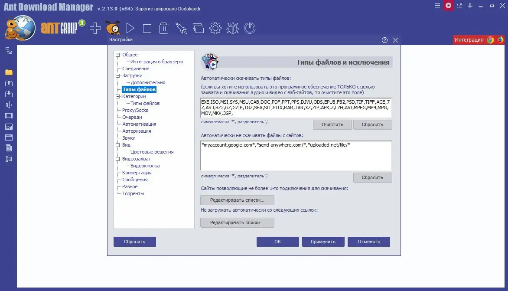Select the highlighted Типы файлов tree item
Screen dimensions: 508x291
(139, 89)
